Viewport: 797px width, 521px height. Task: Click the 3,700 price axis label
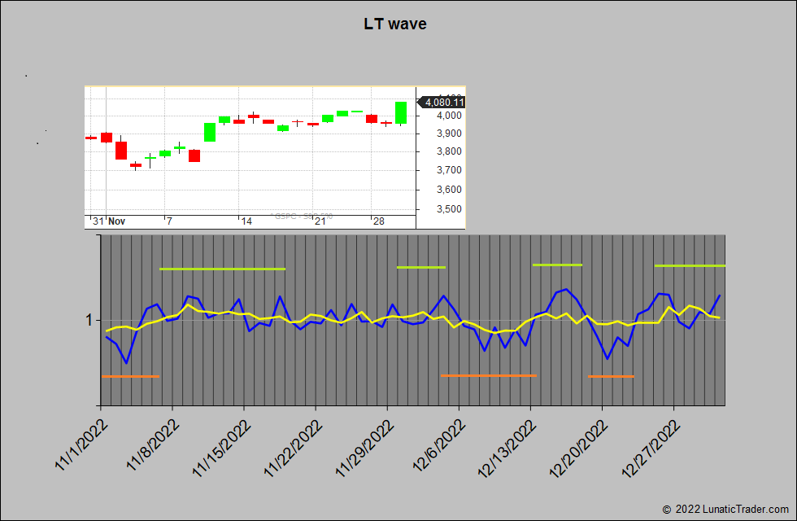coord(449,170)
